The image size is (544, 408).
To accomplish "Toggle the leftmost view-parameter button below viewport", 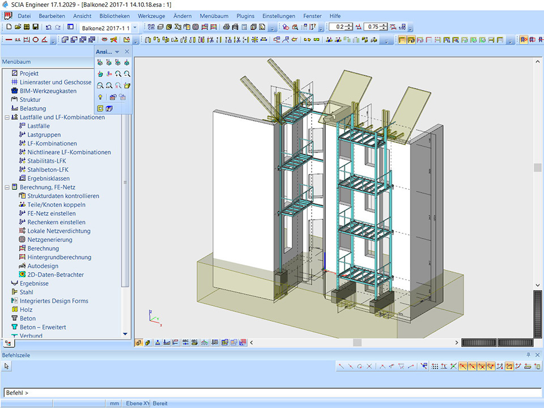I will (x=139, y=342).
